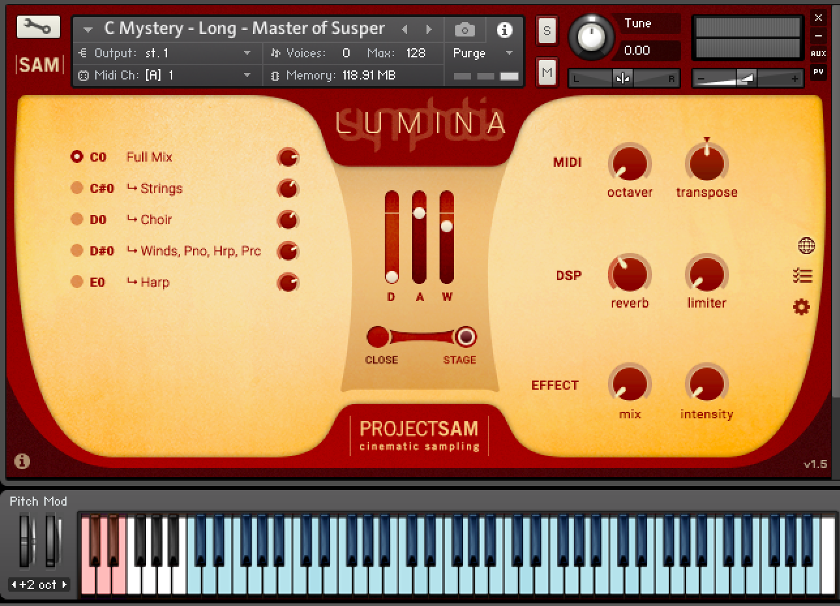Mute the instrument with the M button
The height and width of the screenshot is (606, 840).
(x=547, y=72)
